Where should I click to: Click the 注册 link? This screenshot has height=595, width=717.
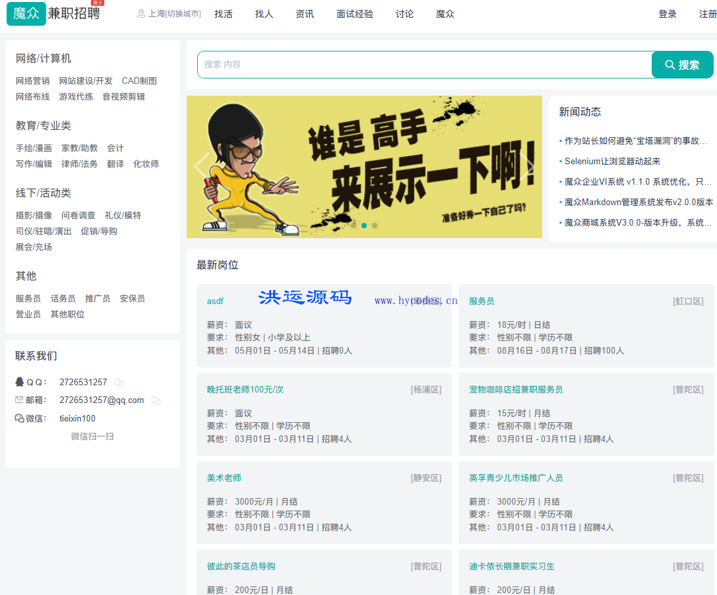click(x=708, y=14)
